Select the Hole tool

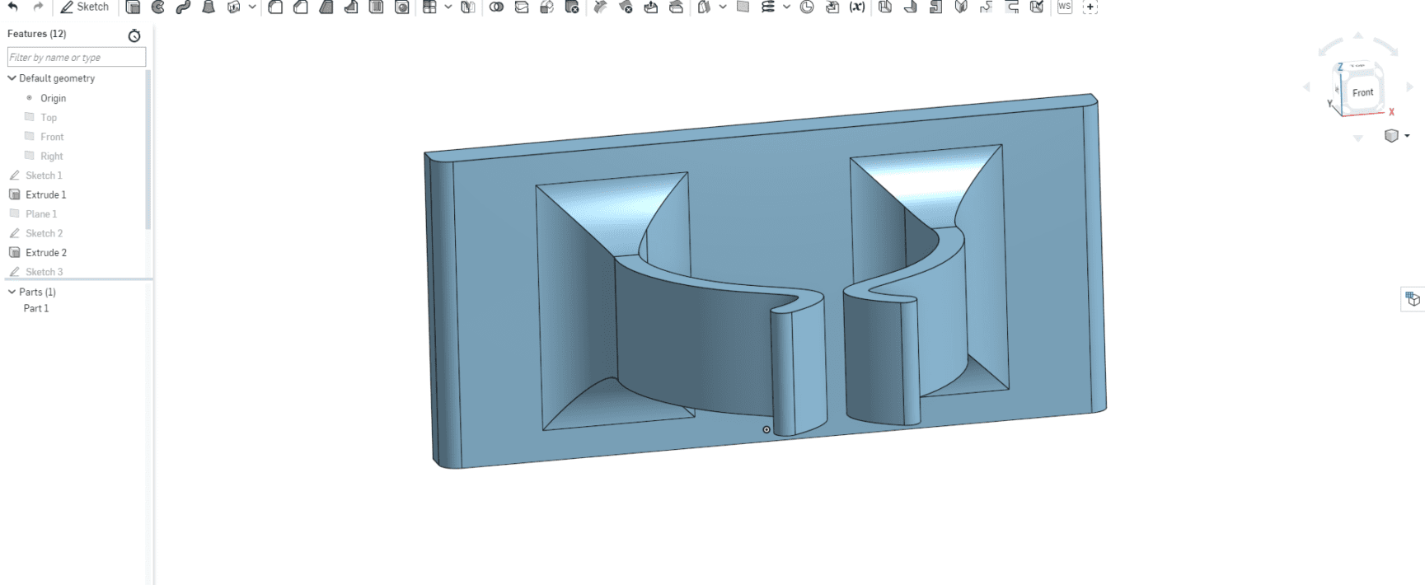(402, 7)
